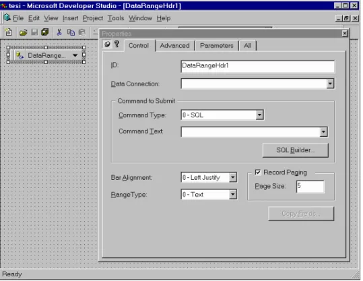
Task: Open the Project menu
Action: point(93,18)
